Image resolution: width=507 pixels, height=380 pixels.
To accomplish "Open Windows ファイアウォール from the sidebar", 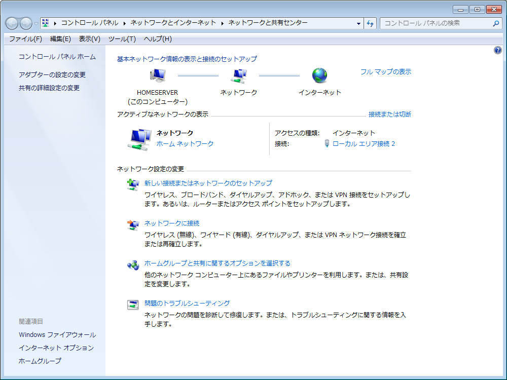I will pos(58,334).
